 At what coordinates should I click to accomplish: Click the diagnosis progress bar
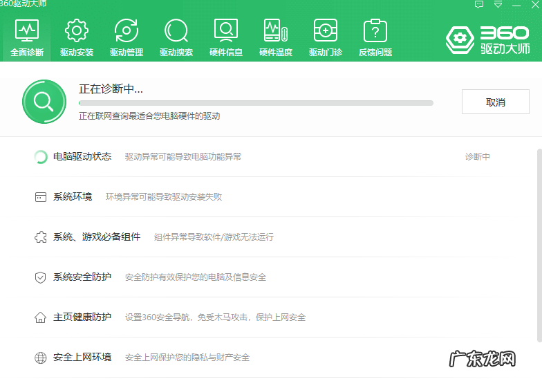pos(256,103)
